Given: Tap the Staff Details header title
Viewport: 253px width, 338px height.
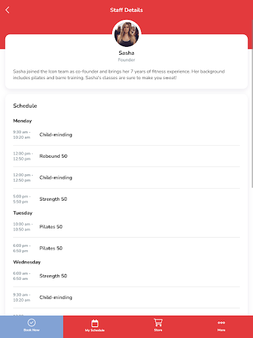Looking at the screenshot, I should coord(126,10).
